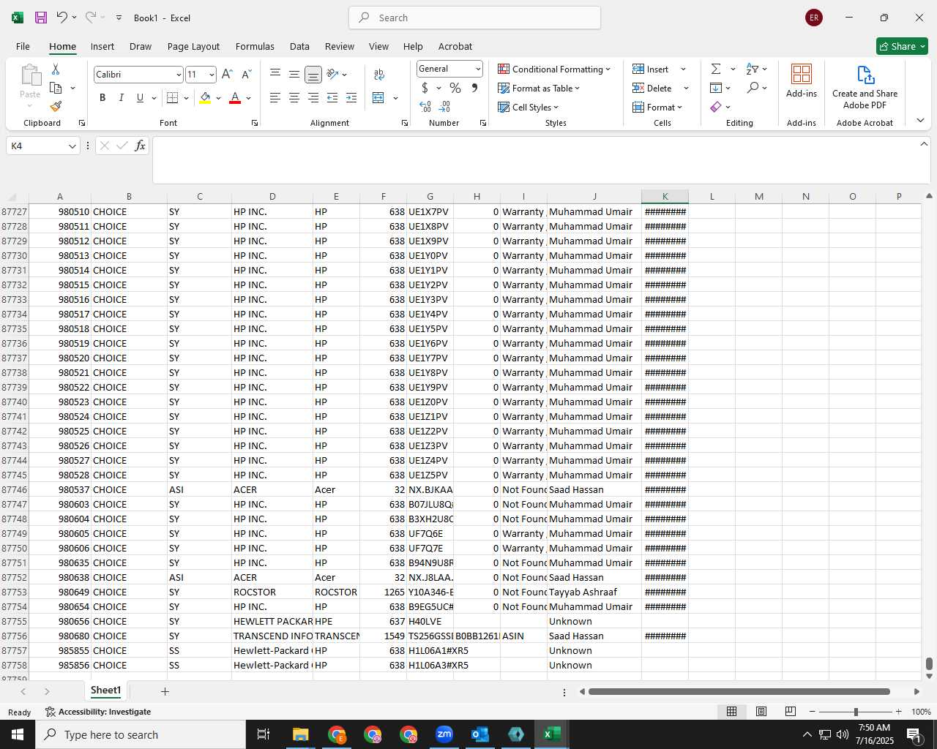Viewport: 937px width, 749px height.
Task: Click Decrease Indent icon
Action: pos(332,98)
